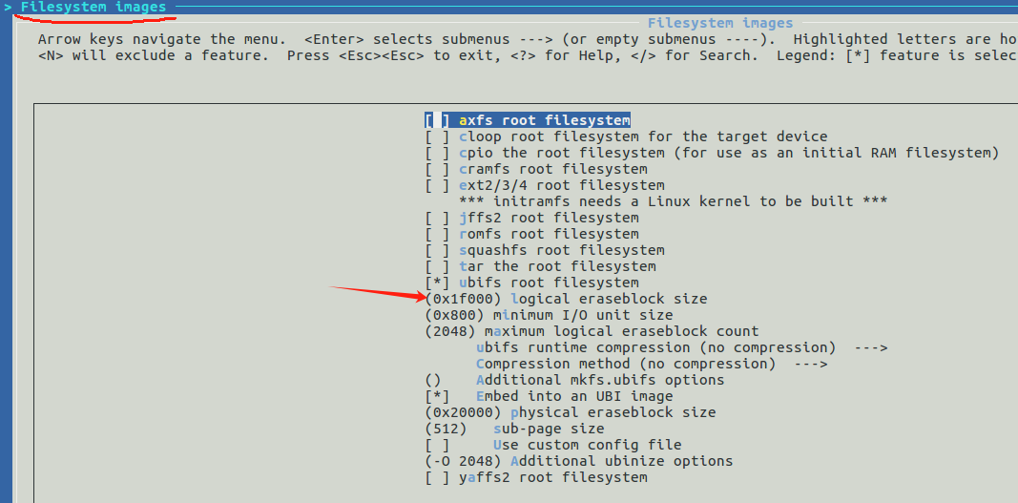Image resolution: width=1018 pixels, height=503 pixels.
Task: Check the cramfs root filesystem option
Action: [x=437, y=169]
